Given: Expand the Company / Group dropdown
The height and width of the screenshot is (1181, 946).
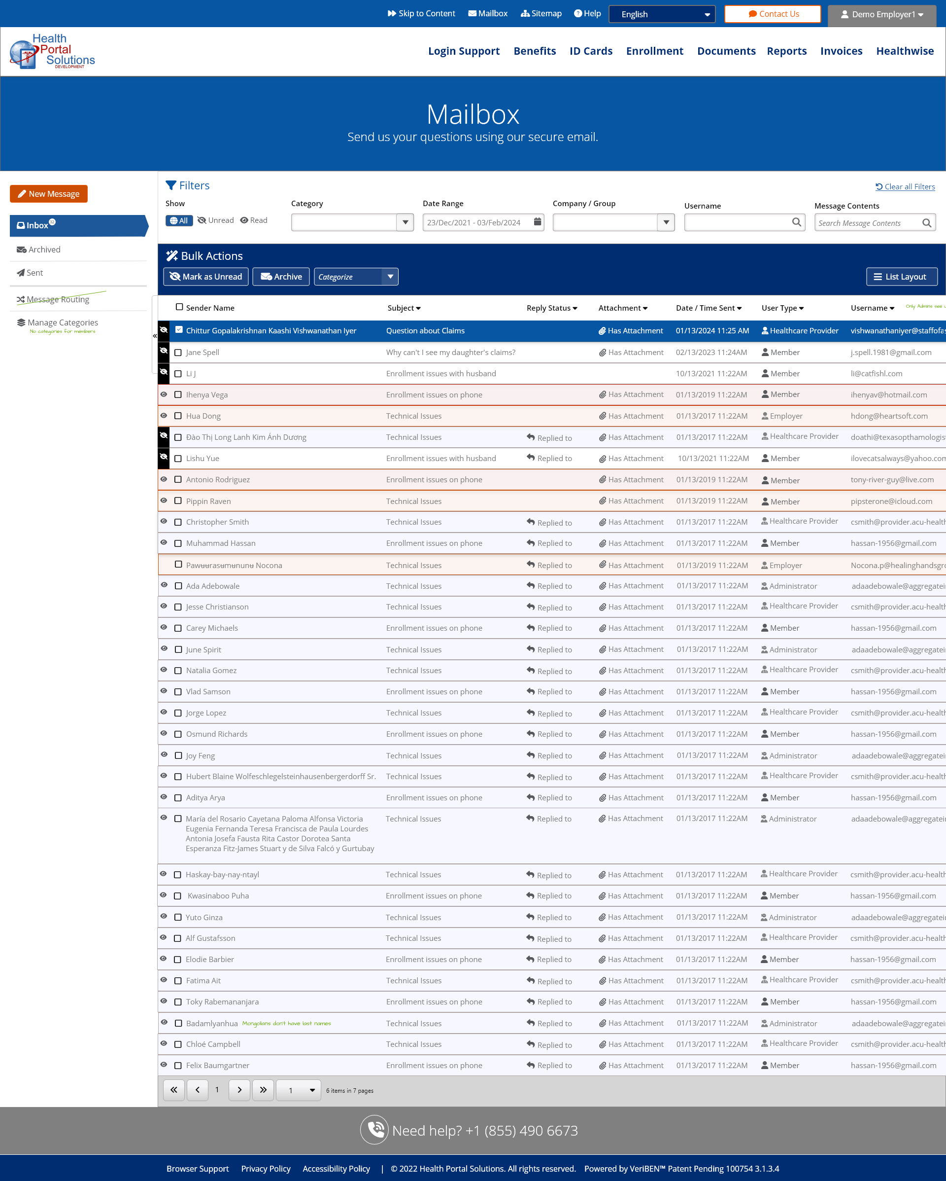Looking at the screenshot, I should click(x=666, y=222).
